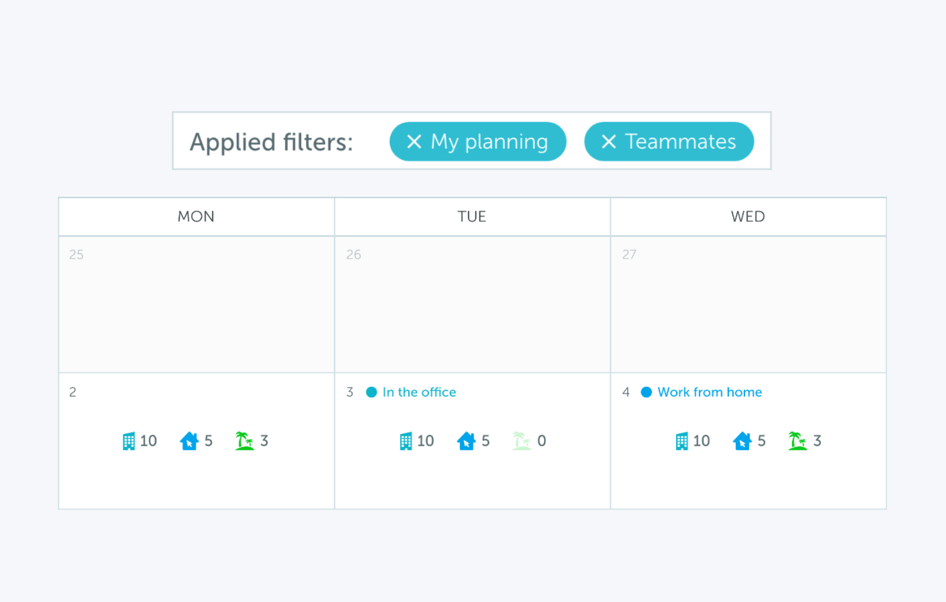
Task: Click the grayed-out vacation icon on Tuesday
Action: pos(521,441)
